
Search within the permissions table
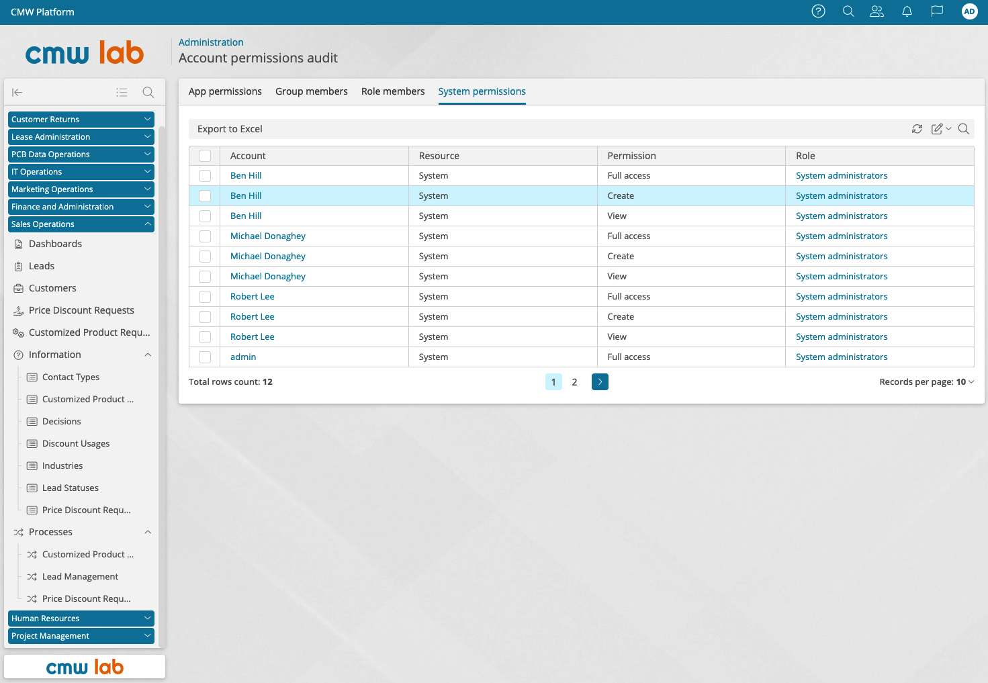(964, 129)
